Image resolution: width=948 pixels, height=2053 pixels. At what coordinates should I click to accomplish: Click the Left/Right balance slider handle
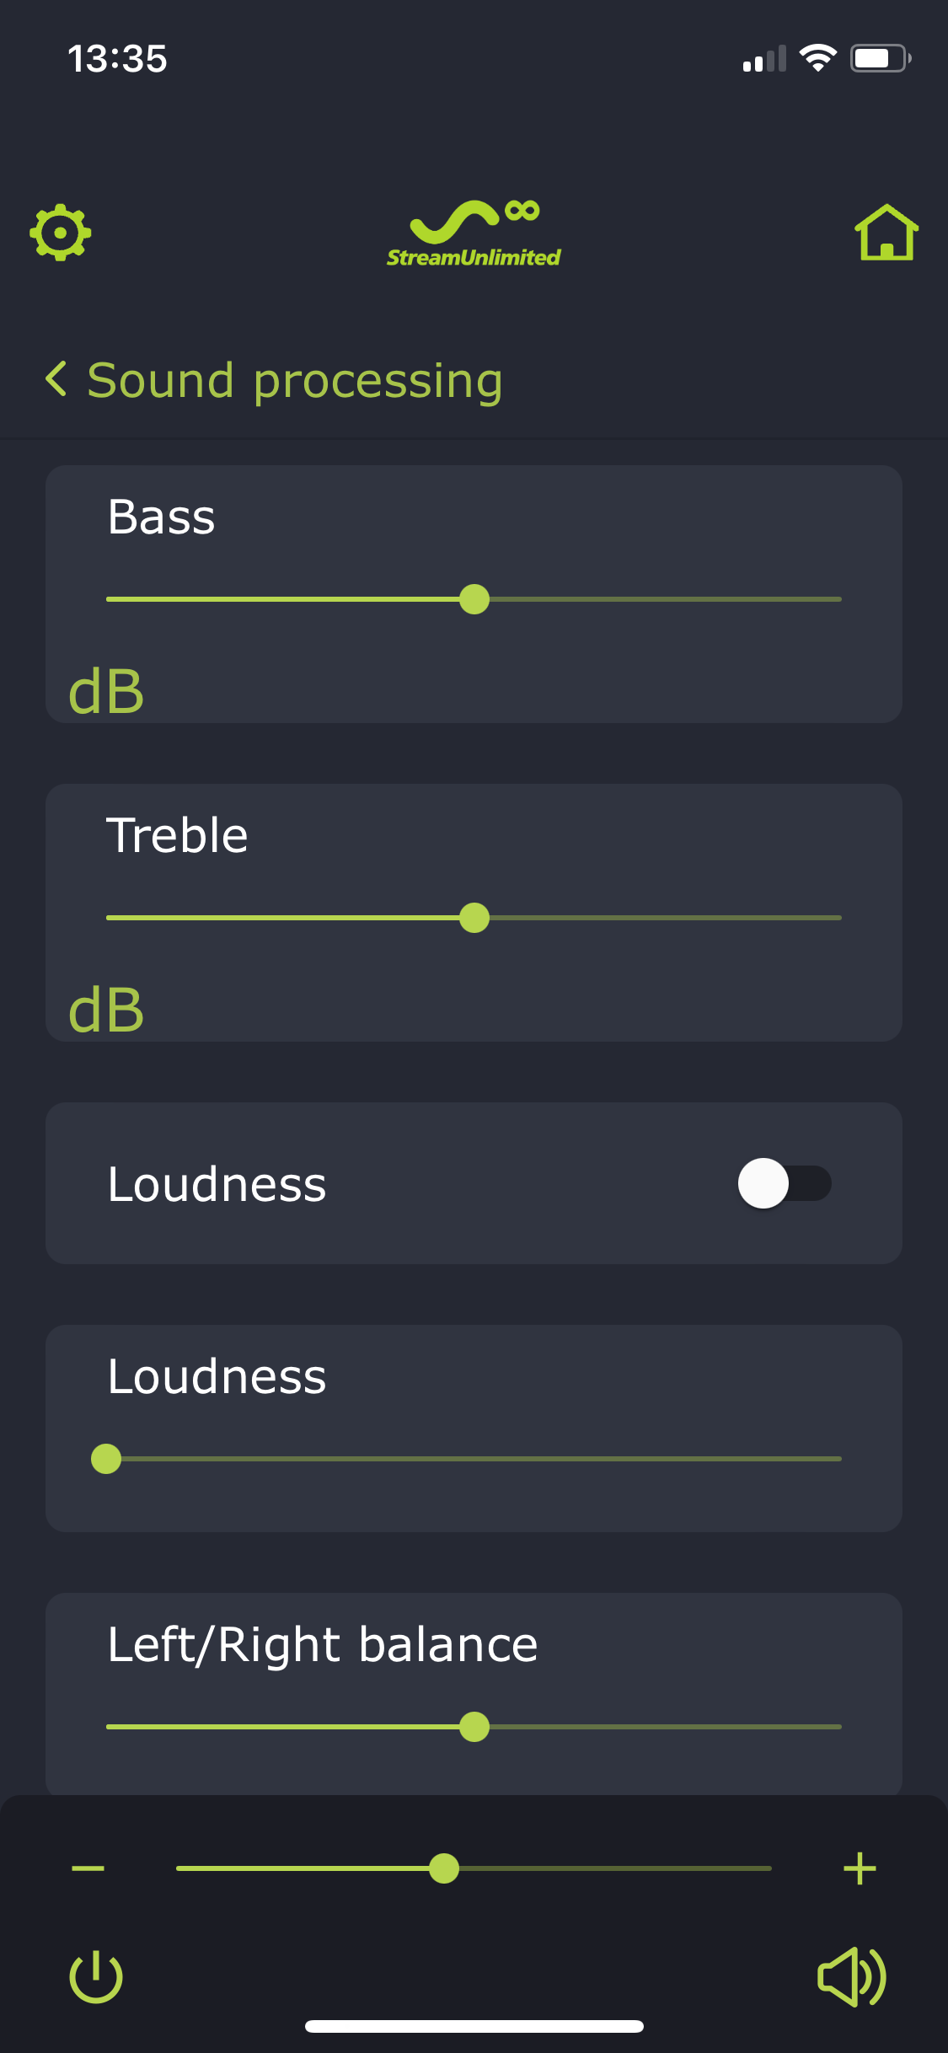pos(474,1727)
